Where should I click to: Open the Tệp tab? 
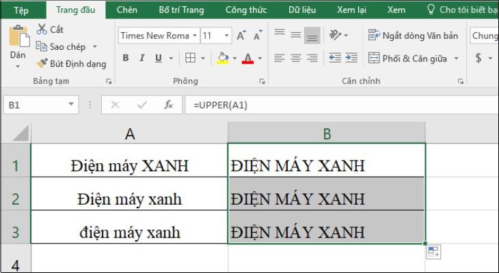[x=21, y=10]
